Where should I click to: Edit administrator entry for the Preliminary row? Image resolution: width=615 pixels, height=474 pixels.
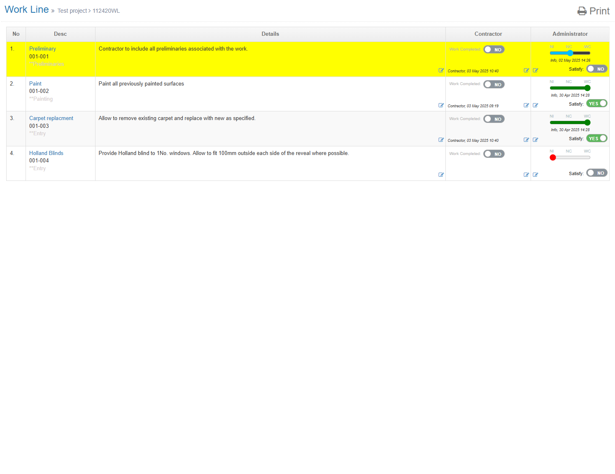click(535, 71)
